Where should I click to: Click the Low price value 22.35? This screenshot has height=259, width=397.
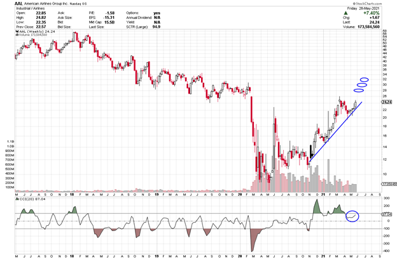coord(41,22)
